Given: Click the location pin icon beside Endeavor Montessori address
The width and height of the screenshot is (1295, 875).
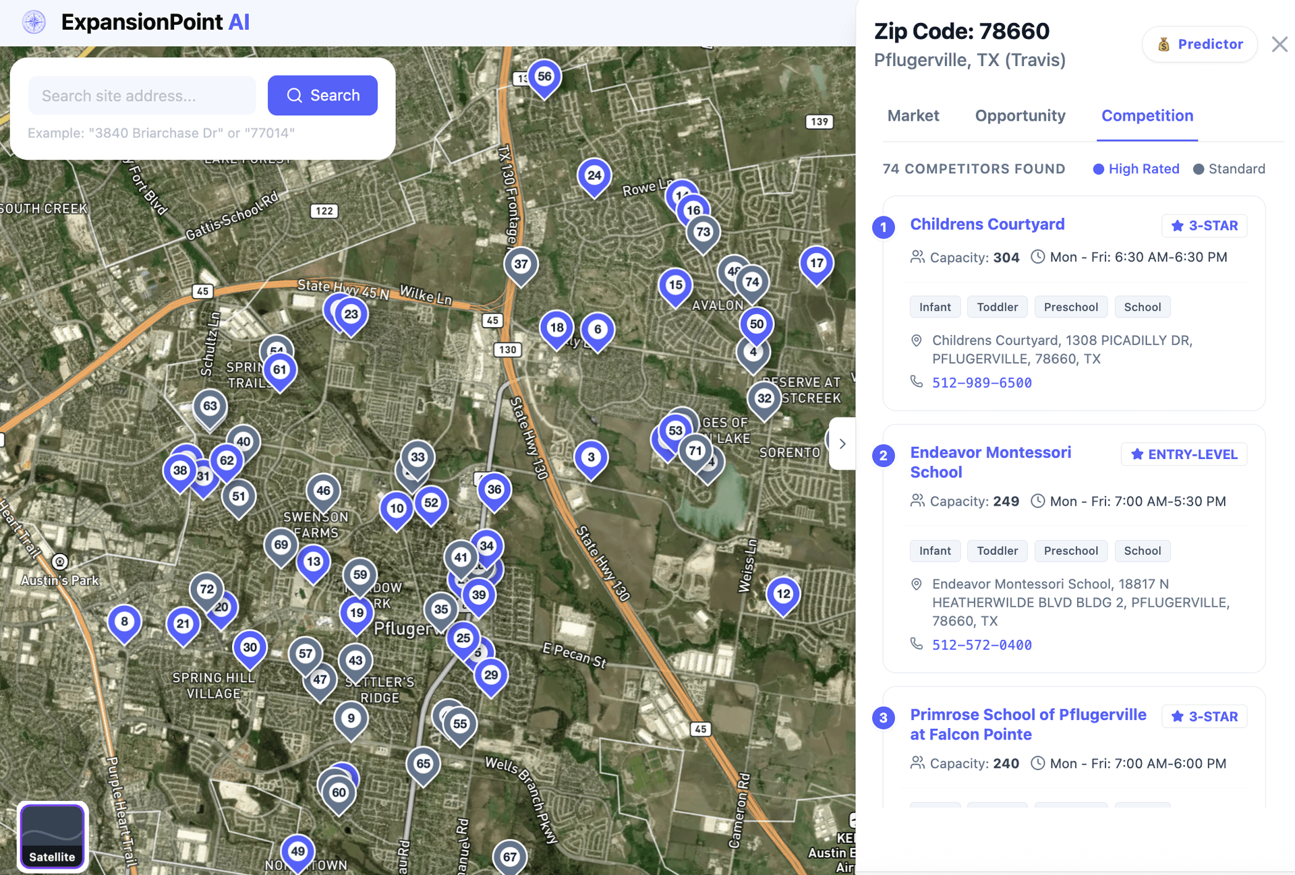Looking at the screenshot, I should [x=917, y=584].
